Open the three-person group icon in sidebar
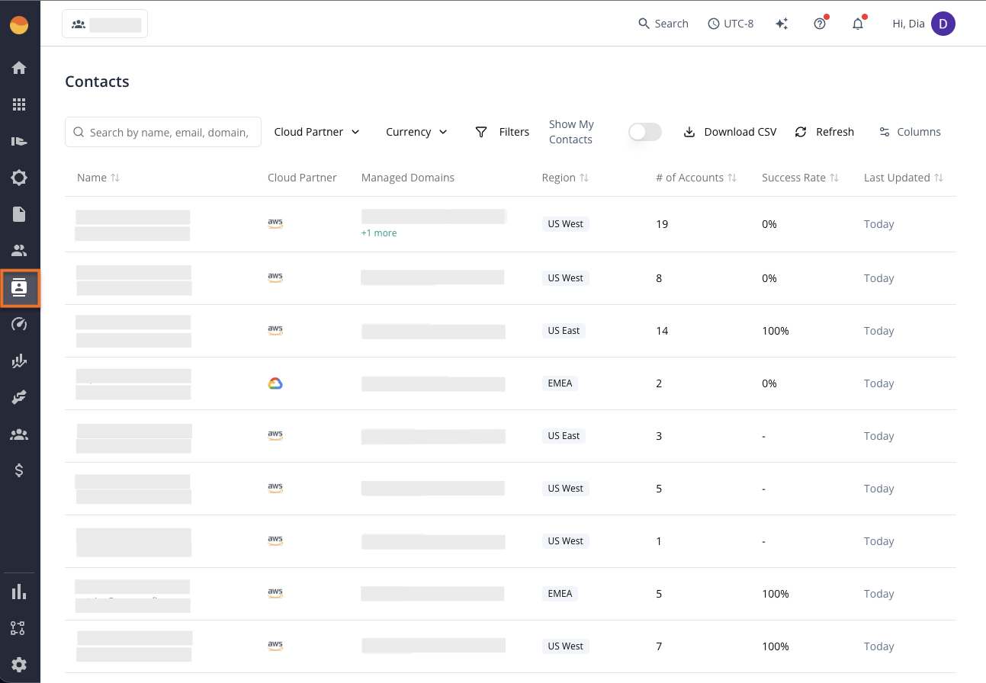This screenshot has height=683, width=986. click(x=19, y=434)
